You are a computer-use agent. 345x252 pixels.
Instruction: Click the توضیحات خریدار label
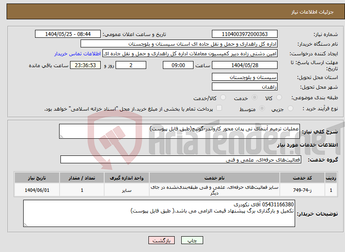click(x=317, y=214)
